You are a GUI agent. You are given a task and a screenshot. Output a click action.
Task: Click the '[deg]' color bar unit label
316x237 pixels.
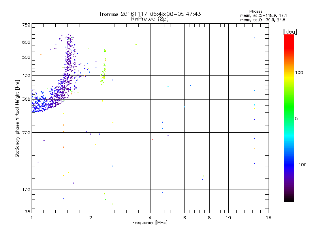[290, 32]
